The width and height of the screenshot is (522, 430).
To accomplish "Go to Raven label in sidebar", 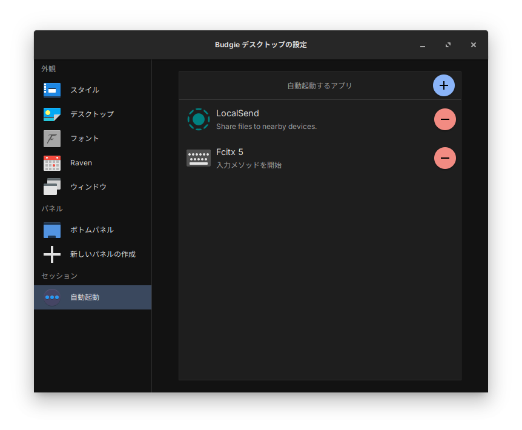I will click(81, 163).
